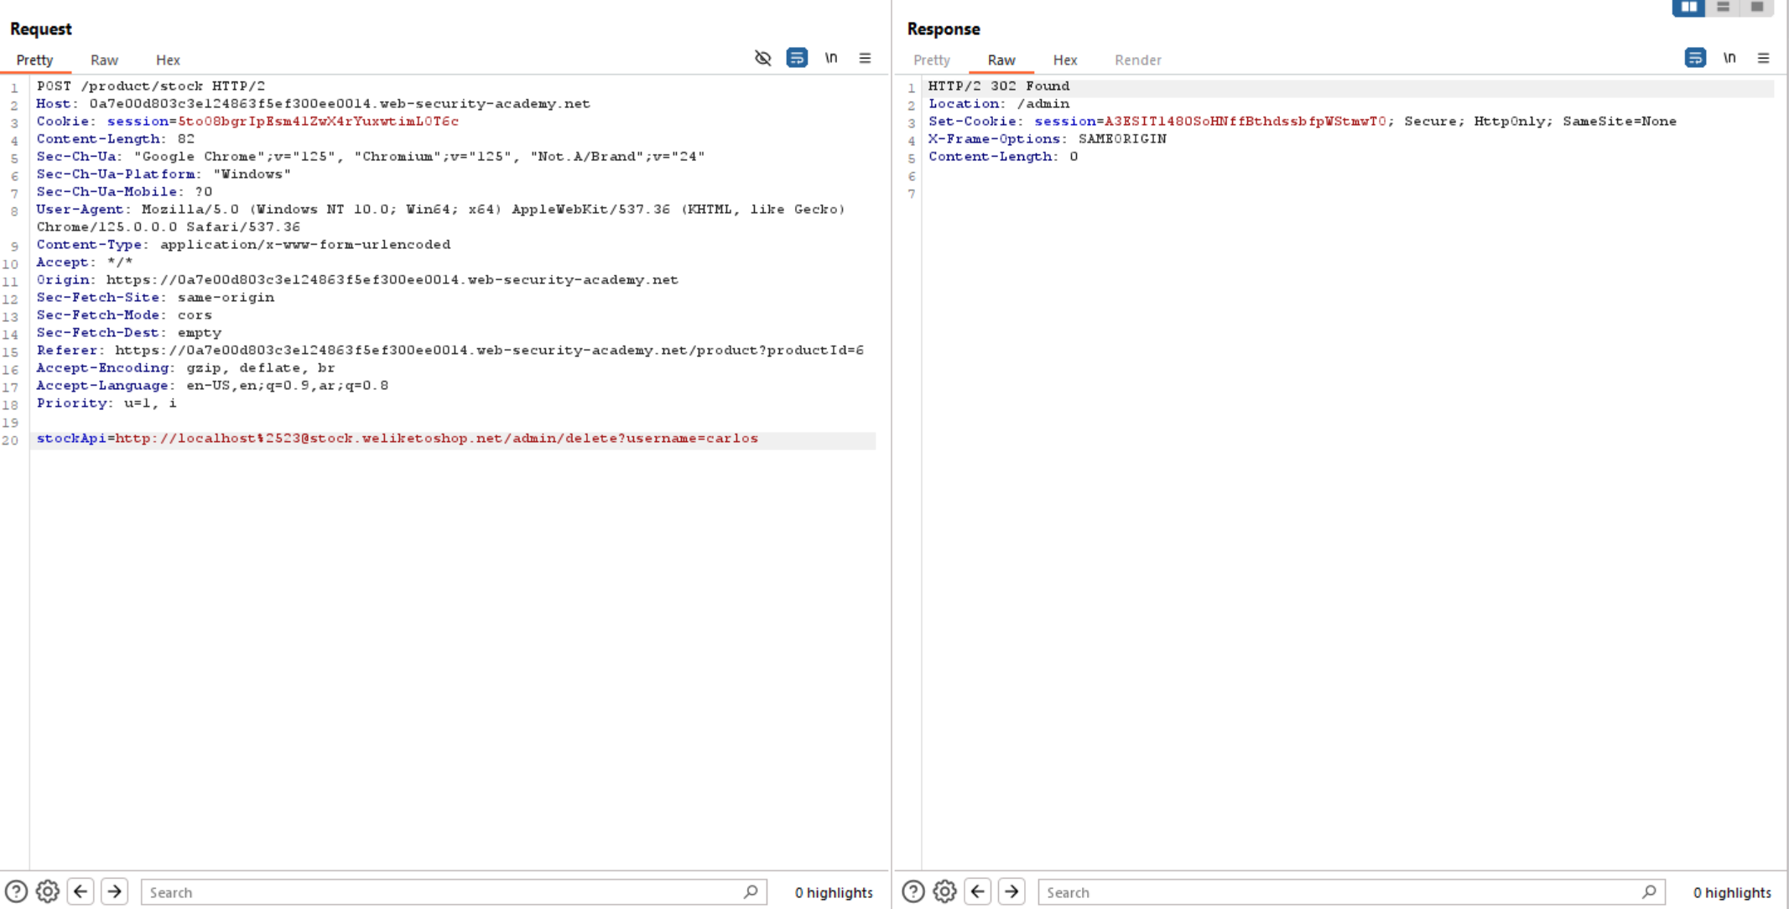Viewport: 1789px width, 909px height.
Task: Click Request '0 highlights' label
Action: point(834,892)
